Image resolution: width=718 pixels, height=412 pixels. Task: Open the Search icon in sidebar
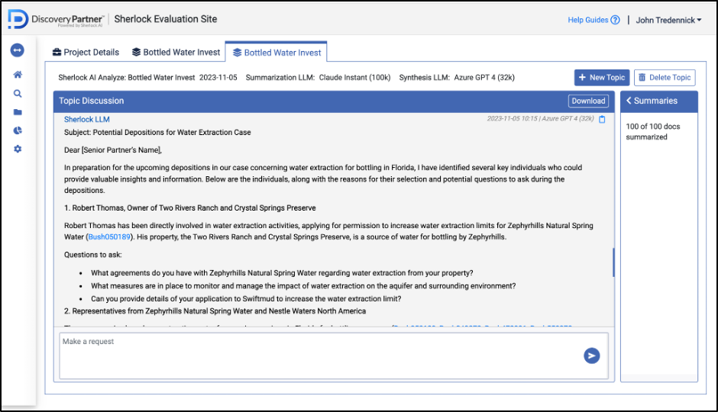18,94
